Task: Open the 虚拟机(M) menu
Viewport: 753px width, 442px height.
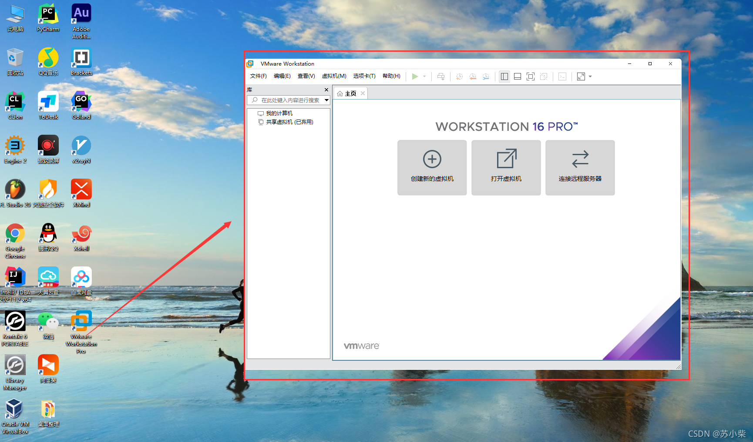Action: click(334, 76)
